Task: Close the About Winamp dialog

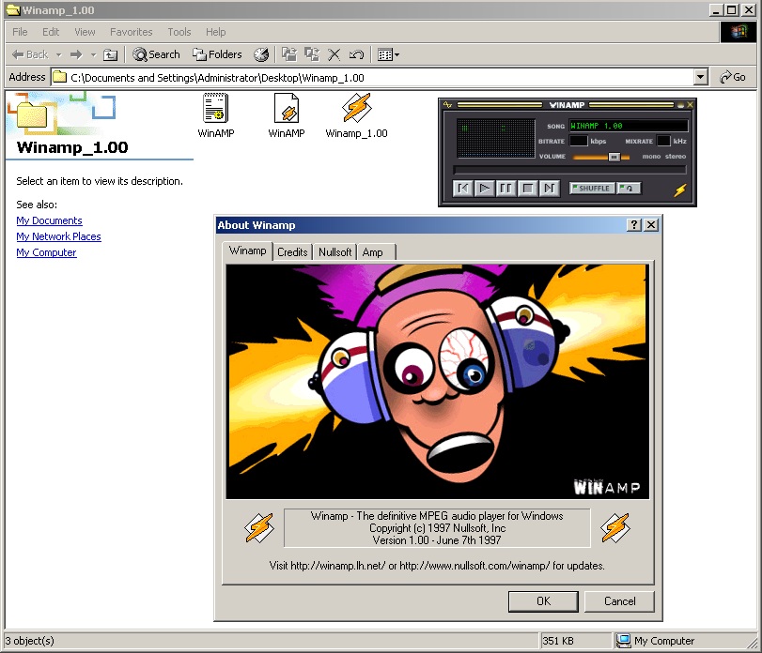Action: (651, 224)
